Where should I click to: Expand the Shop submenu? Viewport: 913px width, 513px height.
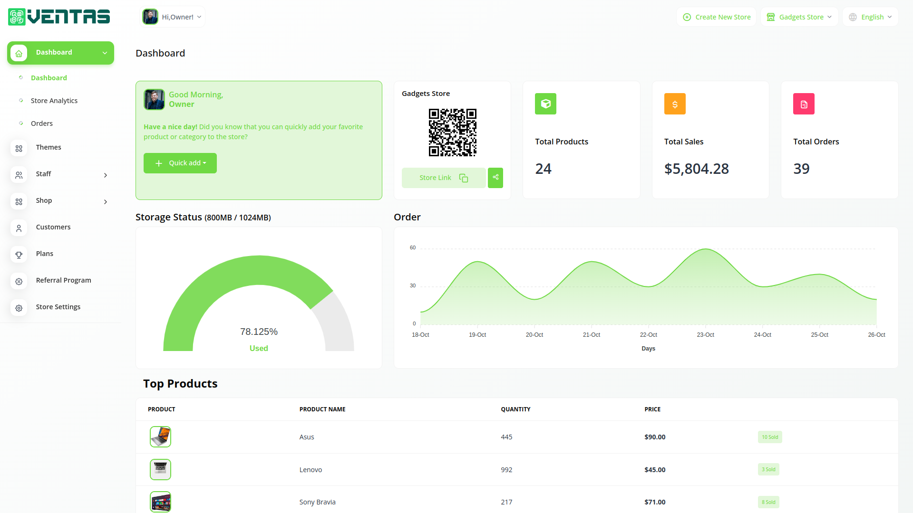106,202
